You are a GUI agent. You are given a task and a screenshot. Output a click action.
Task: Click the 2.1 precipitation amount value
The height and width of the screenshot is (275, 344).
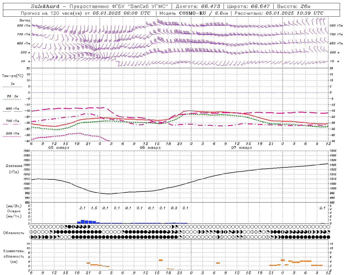pyautogui.click(x=83, y=208)
